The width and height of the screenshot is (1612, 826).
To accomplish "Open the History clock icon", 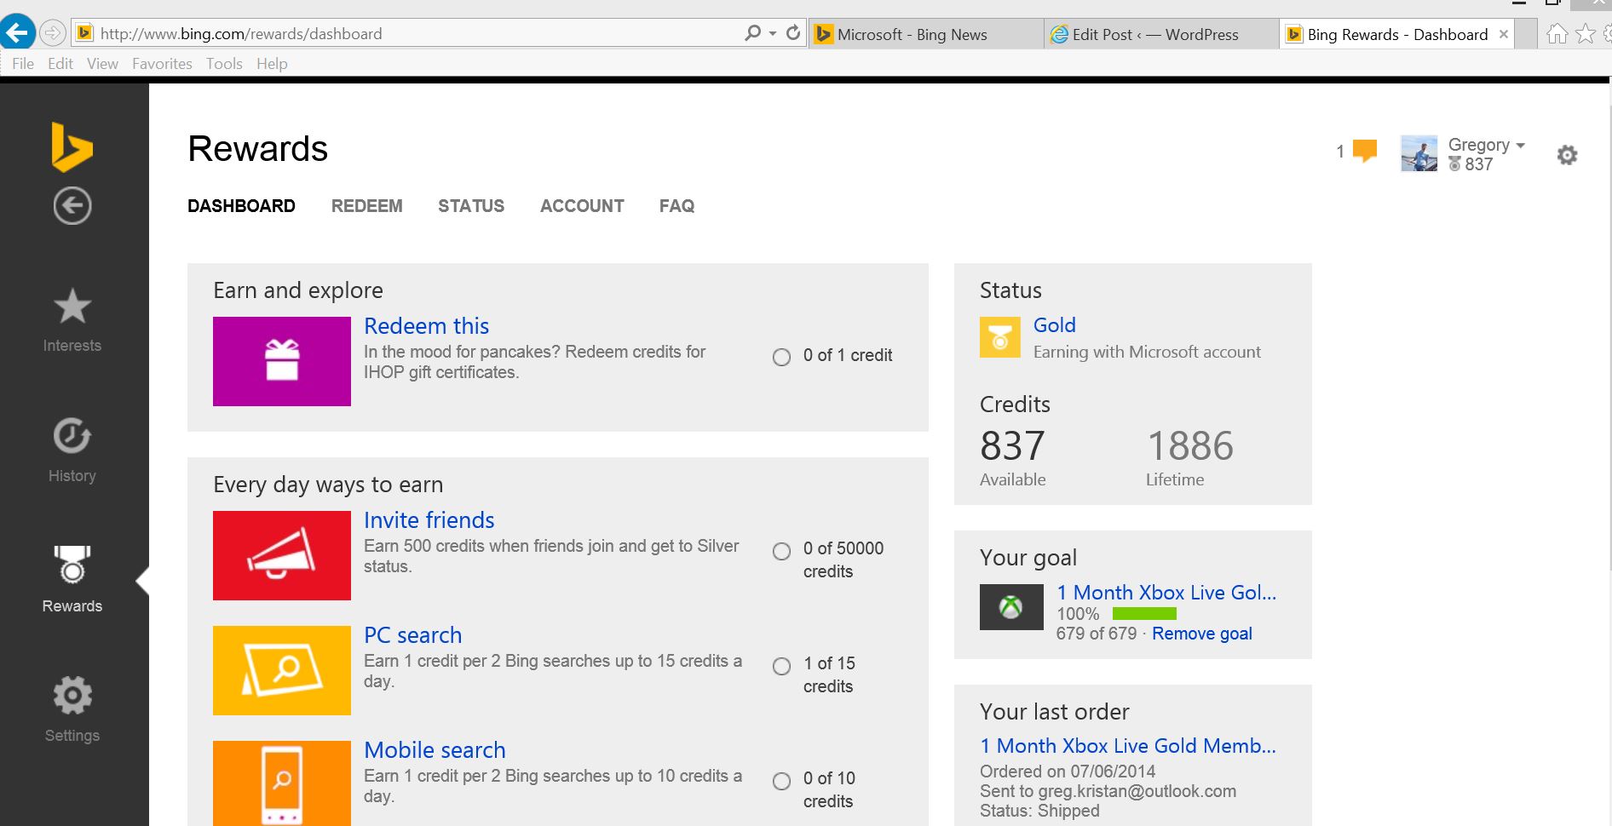I will (72, 436).
